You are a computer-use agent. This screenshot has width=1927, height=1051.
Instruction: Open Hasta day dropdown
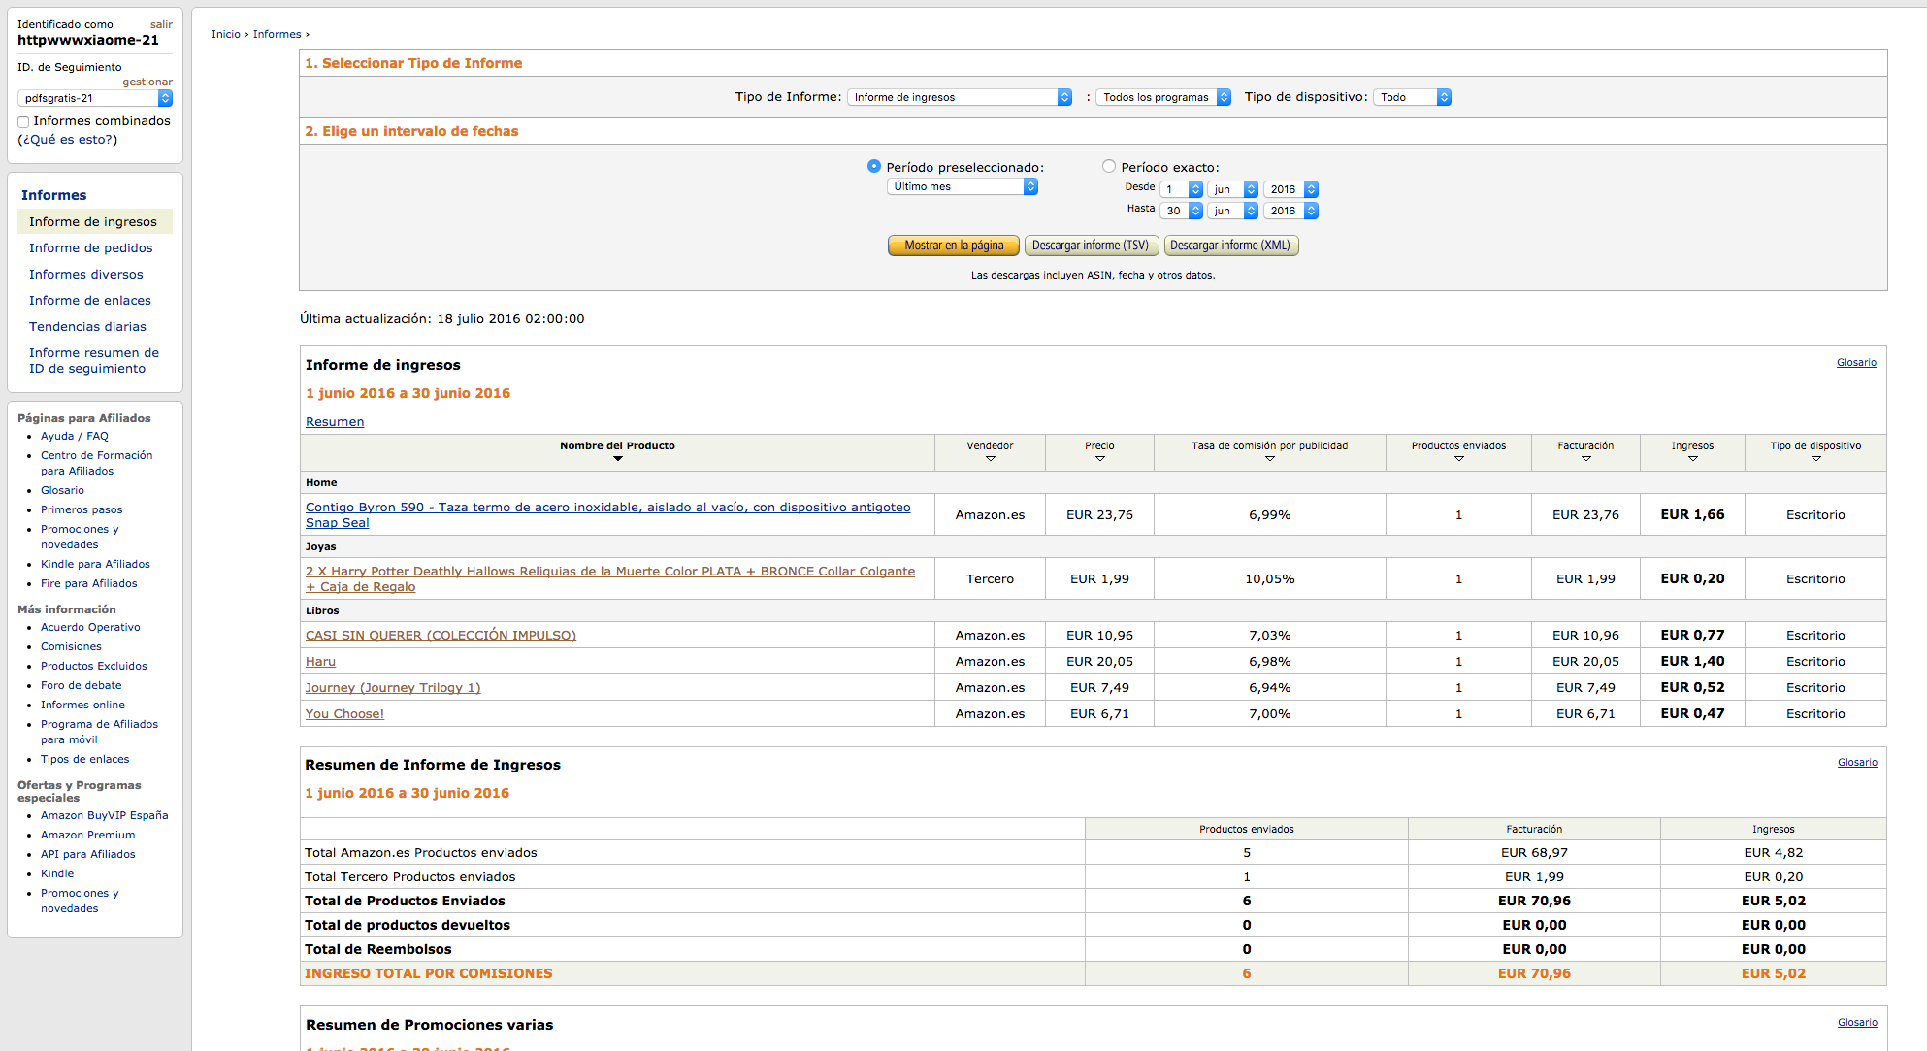click(x=1182, y=211)
